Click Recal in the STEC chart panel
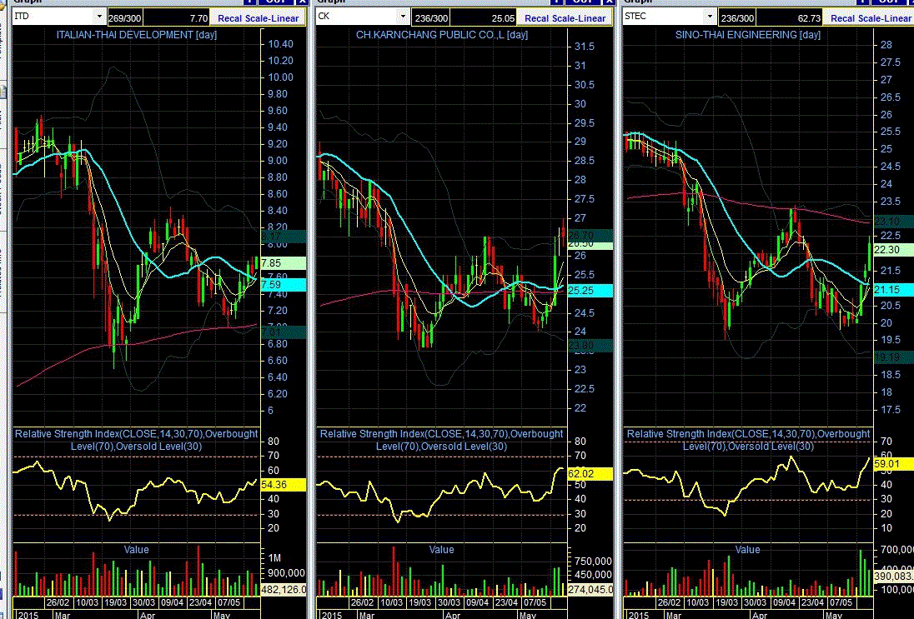Image resolution: width=914 pixels, height=619 pixels. (x=842, y=18)
